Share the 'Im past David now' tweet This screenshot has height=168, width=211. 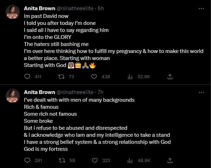pyautogui.click(x=170, y=76)
